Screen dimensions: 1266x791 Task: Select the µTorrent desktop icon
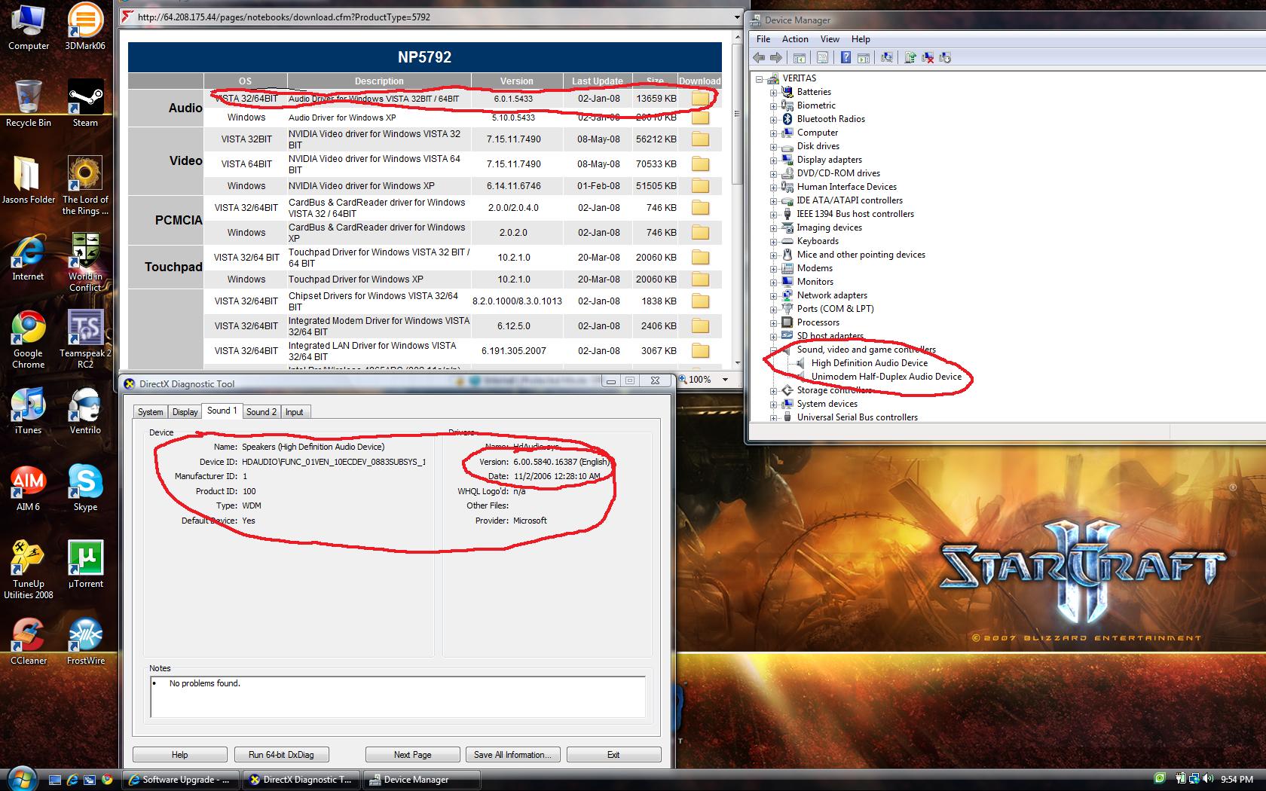click(85, 565)
